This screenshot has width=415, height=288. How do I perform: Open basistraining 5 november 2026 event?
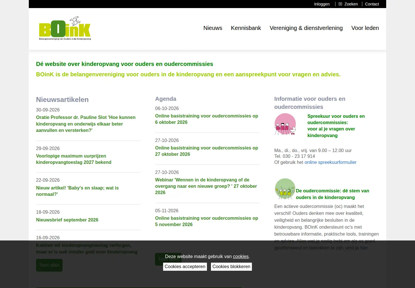[207, 221]
